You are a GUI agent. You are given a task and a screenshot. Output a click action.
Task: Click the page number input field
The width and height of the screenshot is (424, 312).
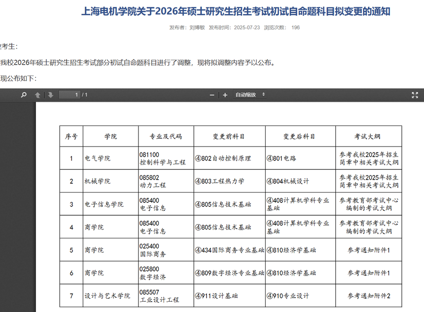click(x=70, y=95)
